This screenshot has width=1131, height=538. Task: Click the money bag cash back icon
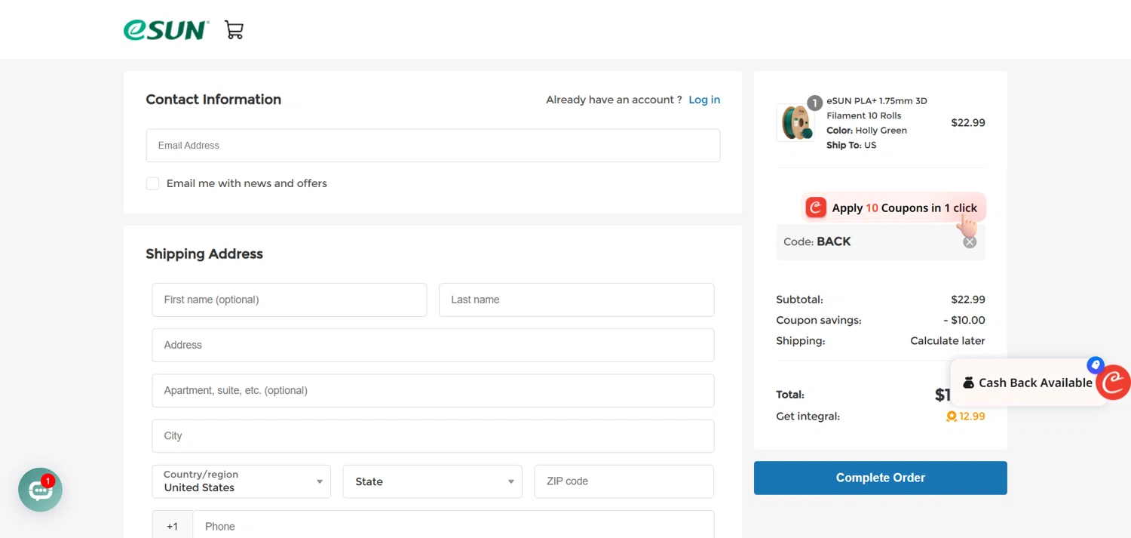pyautogui.click(x=969, y=383)
